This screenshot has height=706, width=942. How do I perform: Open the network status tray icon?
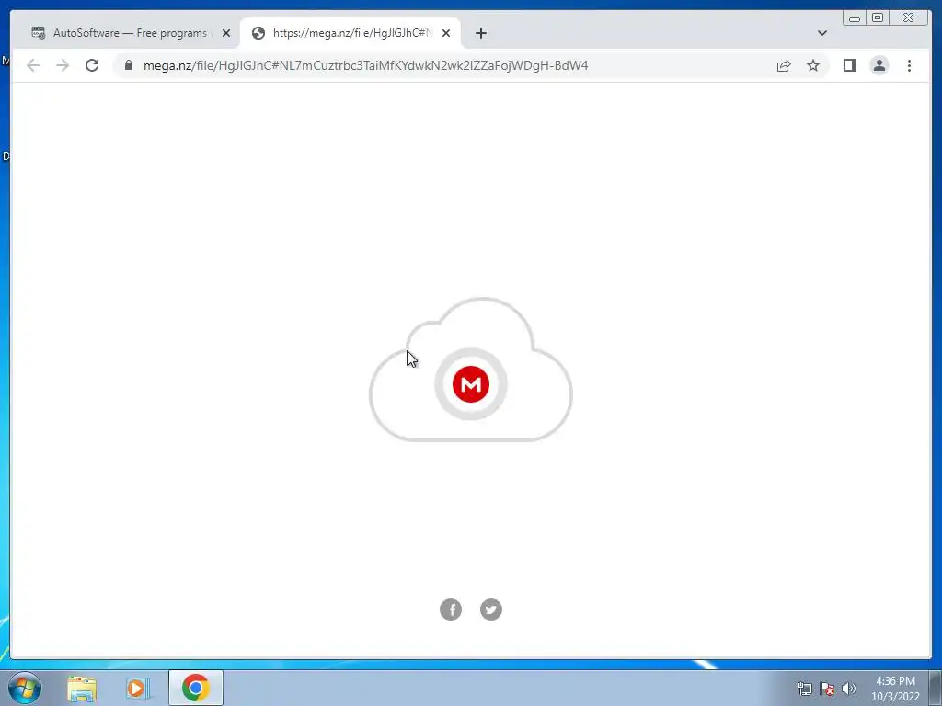(x=804, y=689)
